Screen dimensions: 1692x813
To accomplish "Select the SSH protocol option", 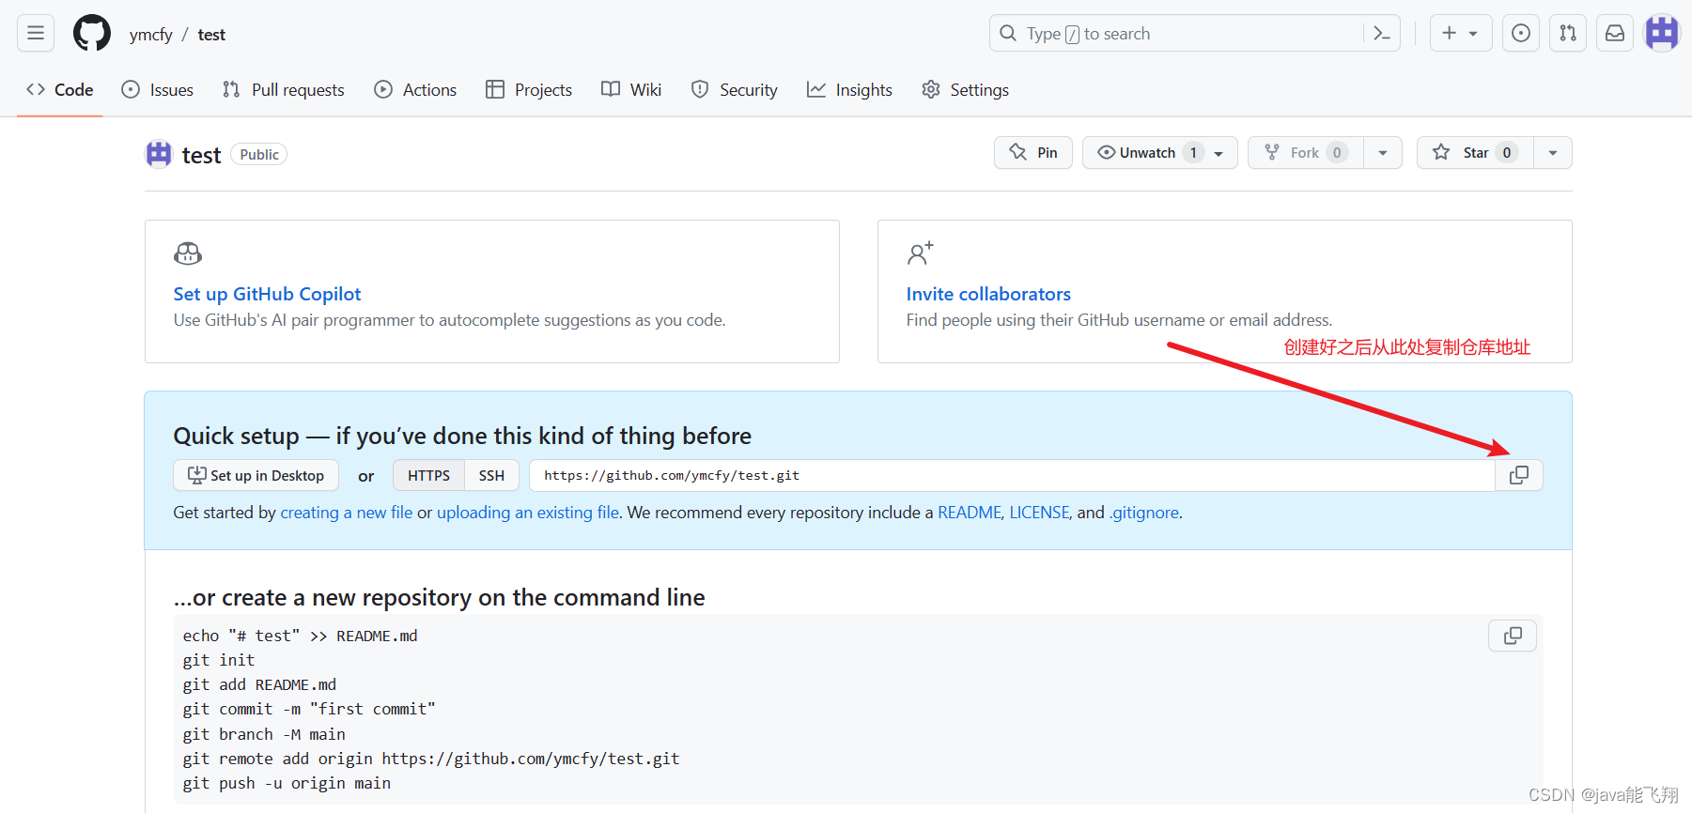I will (491, 475).
